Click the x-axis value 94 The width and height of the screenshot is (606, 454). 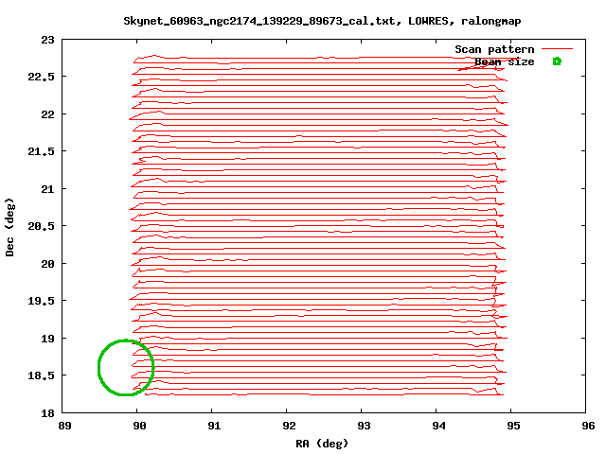(x=438, y=426)
